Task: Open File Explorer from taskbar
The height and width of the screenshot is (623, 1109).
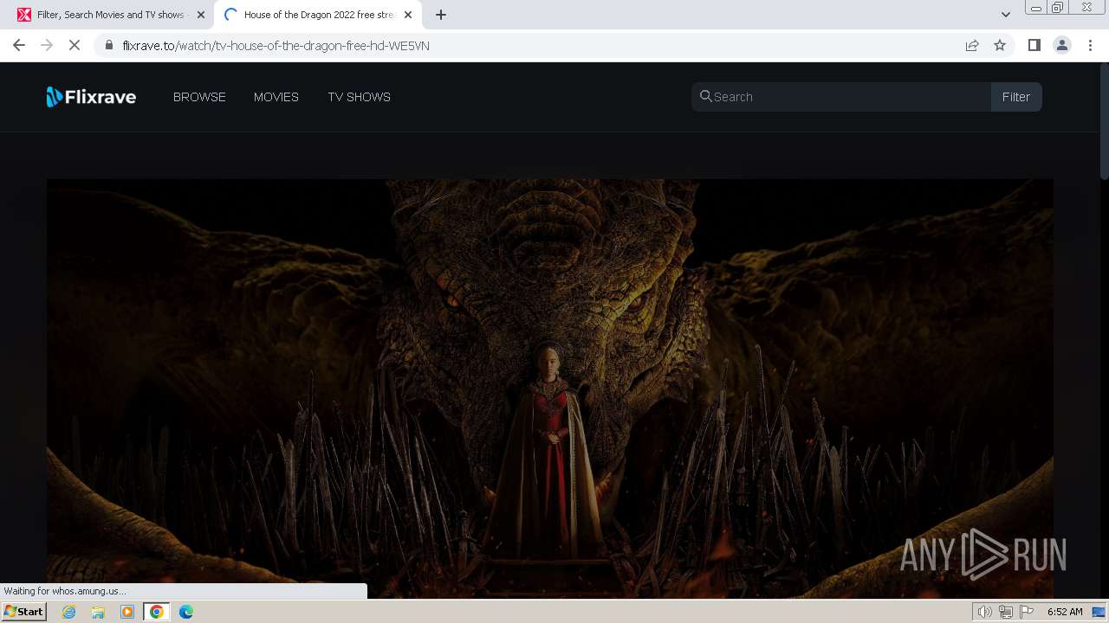Action: point(98,612)
